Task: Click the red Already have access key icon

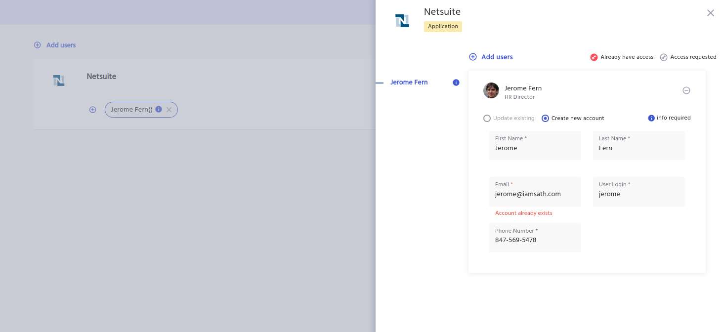Action: [x=594, y=57]
